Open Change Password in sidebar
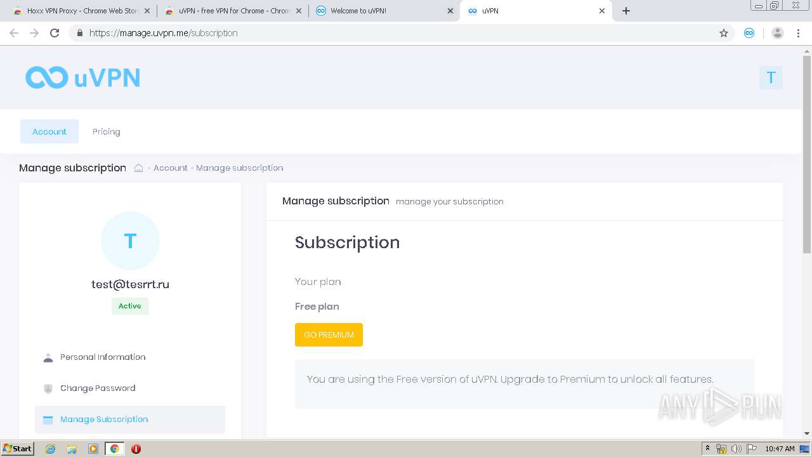Screen dimensions: 812x457 (x=130, y=388)
